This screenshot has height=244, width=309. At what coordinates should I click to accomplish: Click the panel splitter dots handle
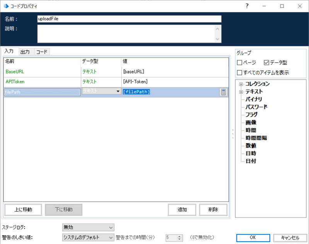(x=233, y=134)
